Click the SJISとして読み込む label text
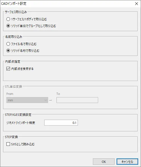Screen dimensions: 141x167 click(23, 144)
